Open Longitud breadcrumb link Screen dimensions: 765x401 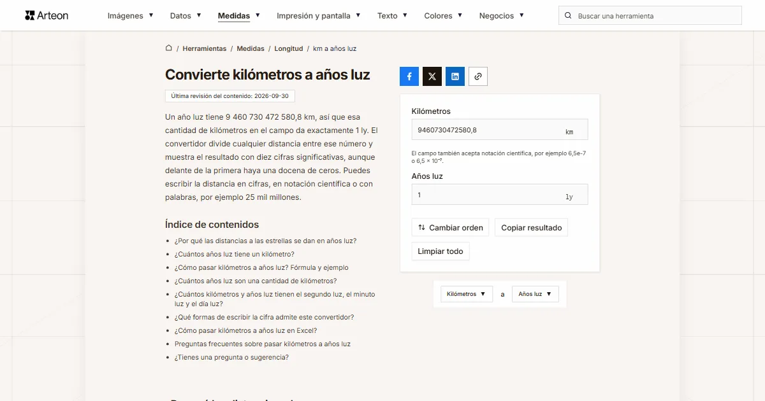tap(289, 48)
